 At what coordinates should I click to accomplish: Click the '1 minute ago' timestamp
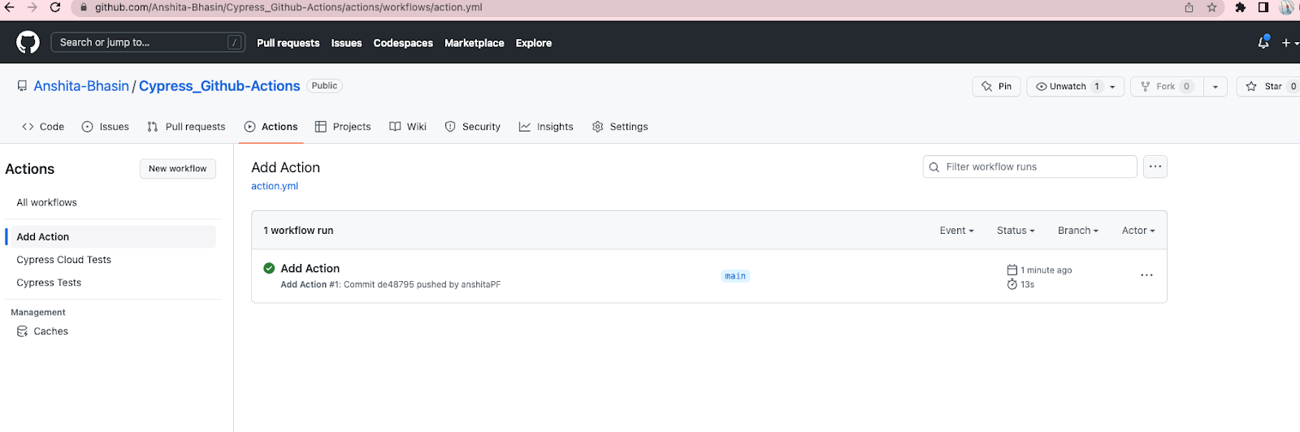coord(1046,270)
